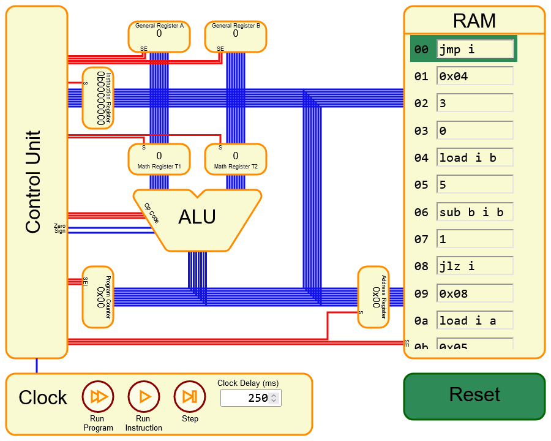The height and width of the screenshot is (441, 551).
Task: Click the Sign label on Control Unit
Action: (x=60, y=231)
